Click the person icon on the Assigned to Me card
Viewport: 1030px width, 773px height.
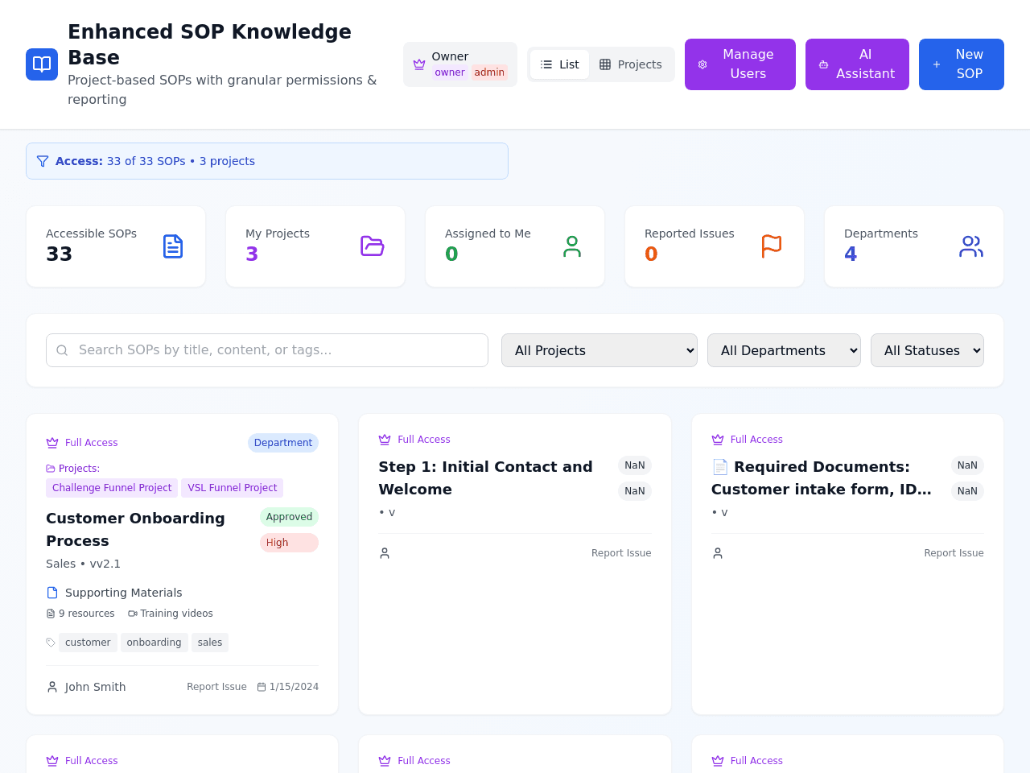coord(572,246)
